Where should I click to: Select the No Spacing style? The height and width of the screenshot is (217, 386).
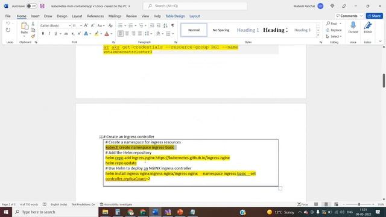tap(221, 30)
